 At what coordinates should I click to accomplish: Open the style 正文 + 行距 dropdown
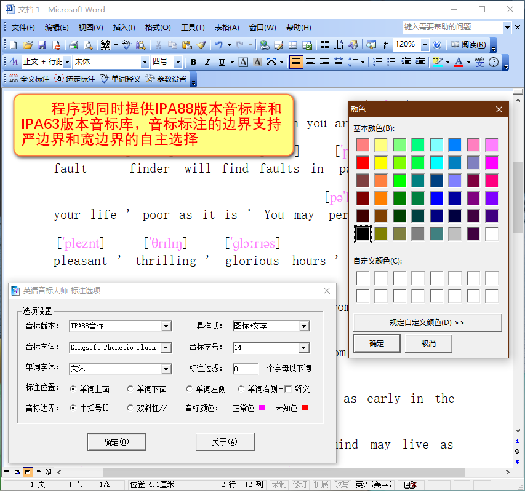(x=67, y=62)
